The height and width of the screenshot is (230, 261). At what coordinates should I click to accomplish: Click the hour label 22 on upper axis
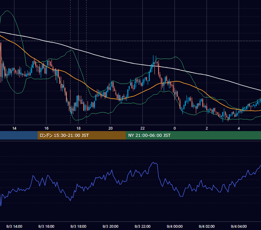click(x=142, y=128)
